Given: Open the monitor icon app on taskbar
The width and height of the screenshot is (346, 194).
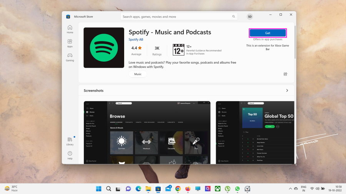Looking at the screenshot, I should [198, 189].
